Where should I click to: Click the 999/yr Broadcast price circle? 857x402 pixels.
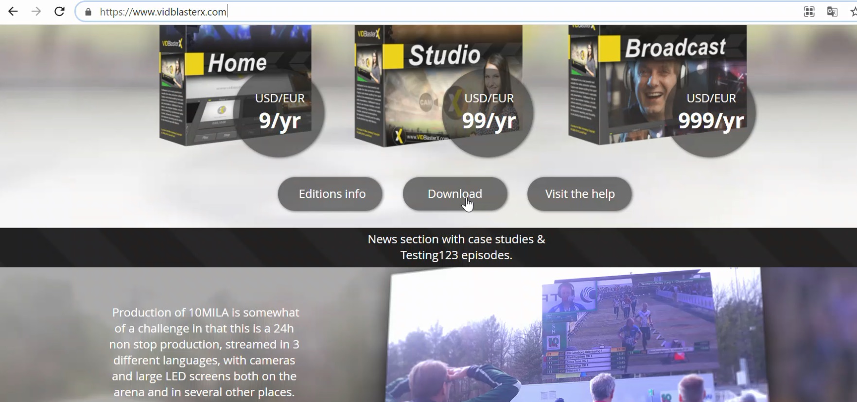click(x=711, y=113)
